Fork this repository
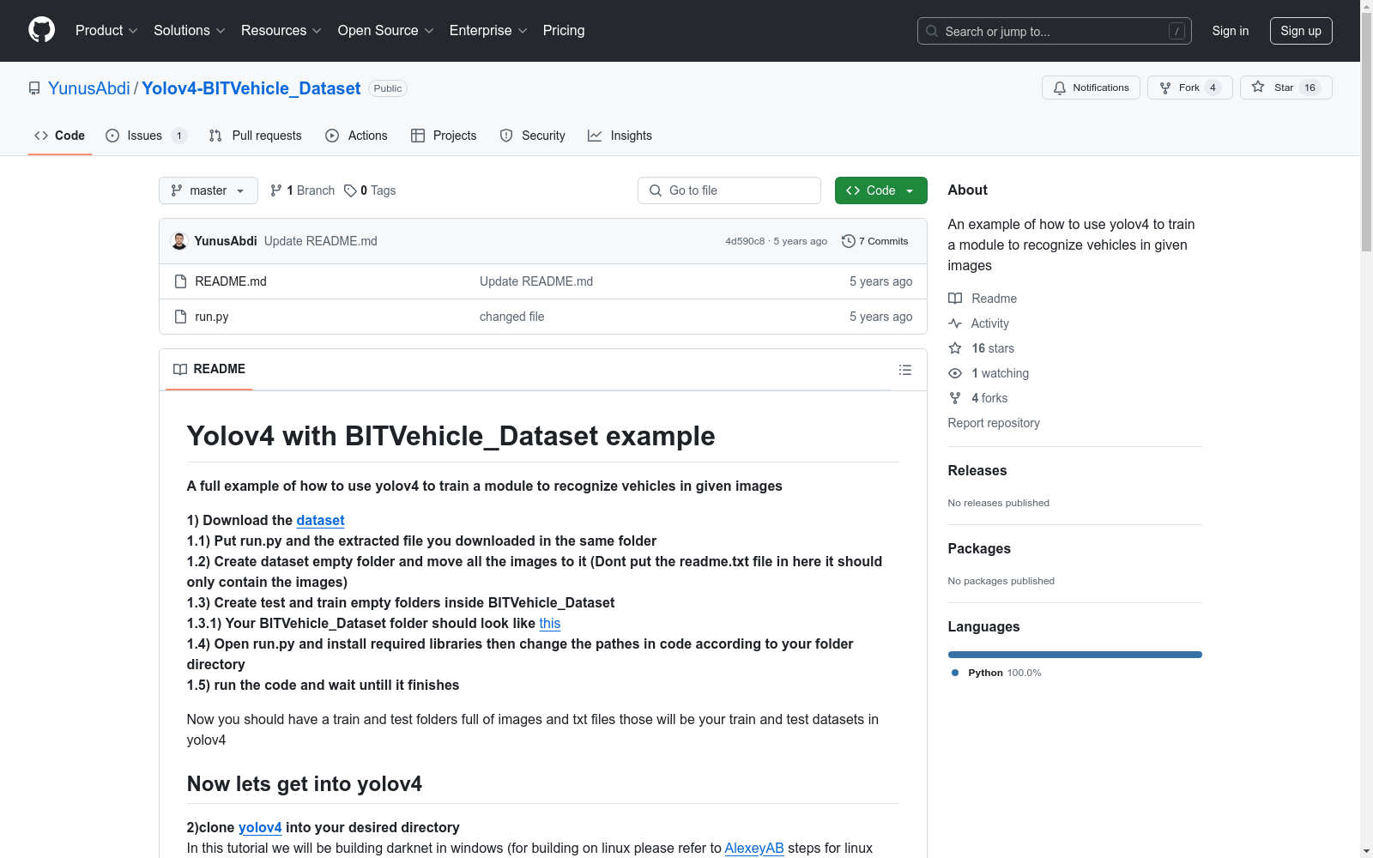This screenshot has width=1373, height=858. pyautogui.click(x=1189, y=88)
